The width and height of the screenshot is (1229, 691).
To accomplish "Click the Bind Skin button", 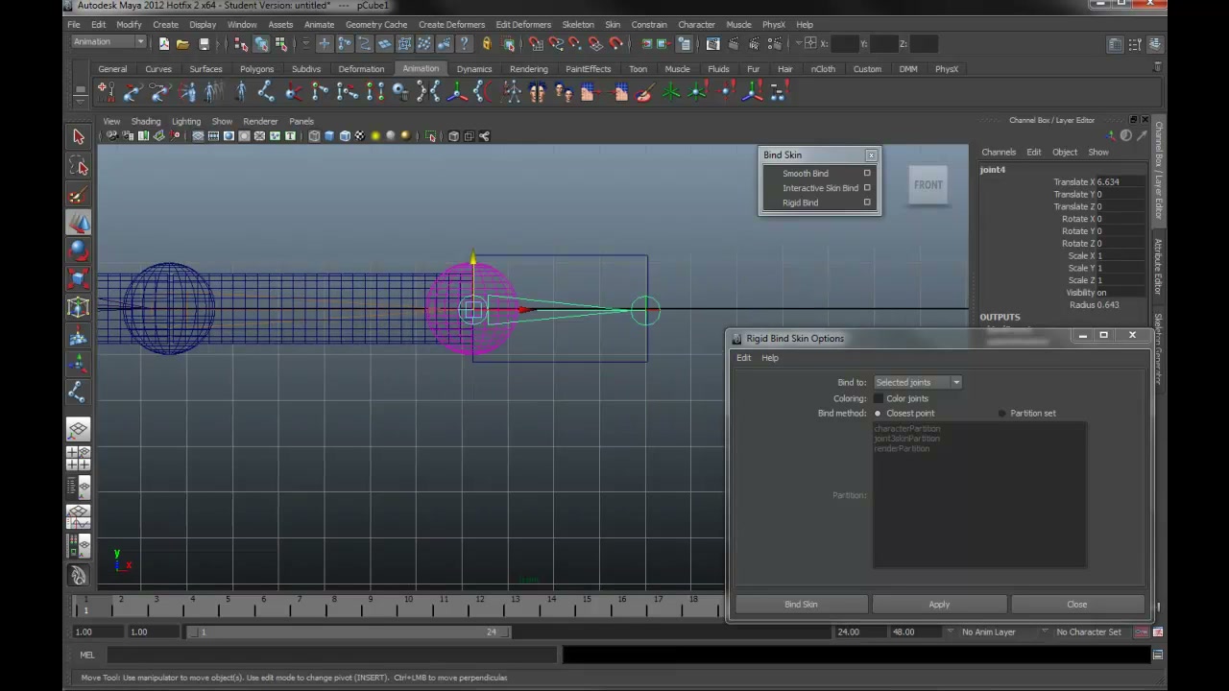I will [x=801, y=605].
